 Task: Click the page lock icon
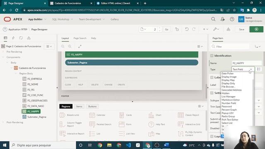pyautogui.click(x=177, y=29)
